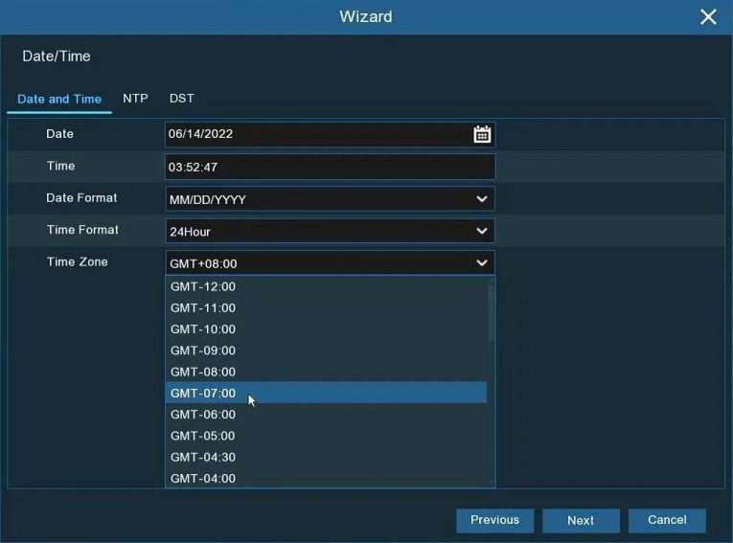Cancel the setup wizard
The width and height of the screenshot is (733, 543).
click(x=667, y=520)
